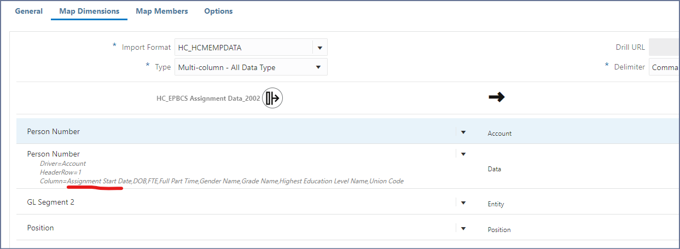Viewport: 680px width, 249px height.
Task: Switch to the General tab
Action: point(29,11)
